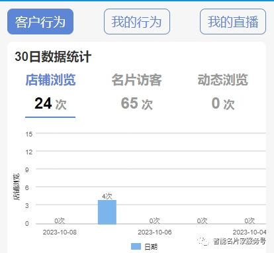Image resolution: width=274 pixels, height=253 pixels.
Task: Click the 2023-10-04 axis label
Action: 250,232
